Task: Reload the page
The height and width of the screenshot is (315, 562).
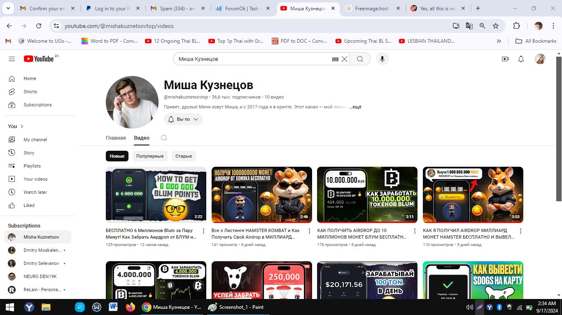Action: pos(39,26)
